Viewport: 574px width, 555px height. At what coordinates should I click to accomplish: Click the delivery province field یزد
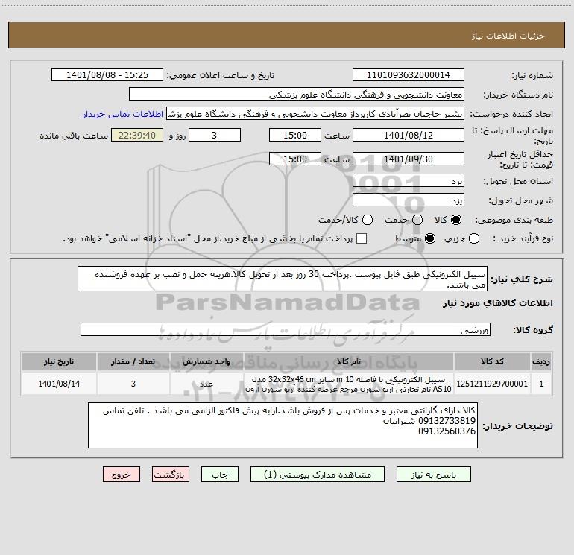(x=409, y=181)
